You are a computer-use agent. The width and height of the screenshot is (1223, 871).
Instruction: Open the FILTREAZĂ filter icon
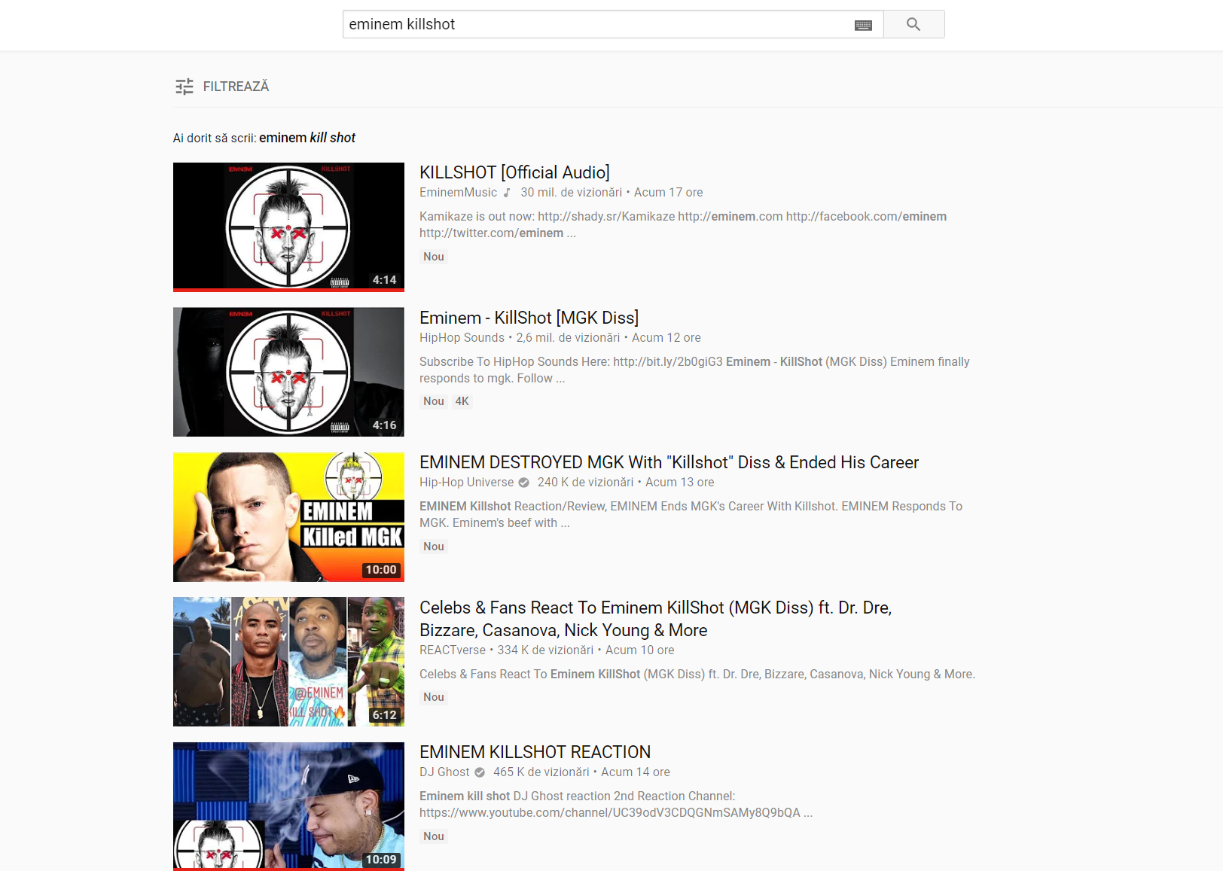click(185, 87)
